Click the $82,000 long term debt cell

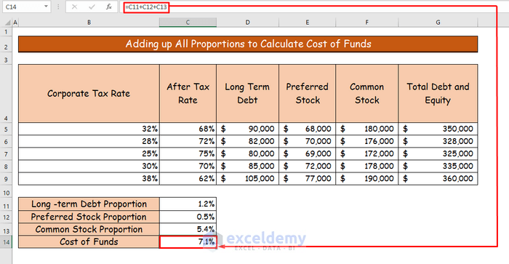pos(247,141)
